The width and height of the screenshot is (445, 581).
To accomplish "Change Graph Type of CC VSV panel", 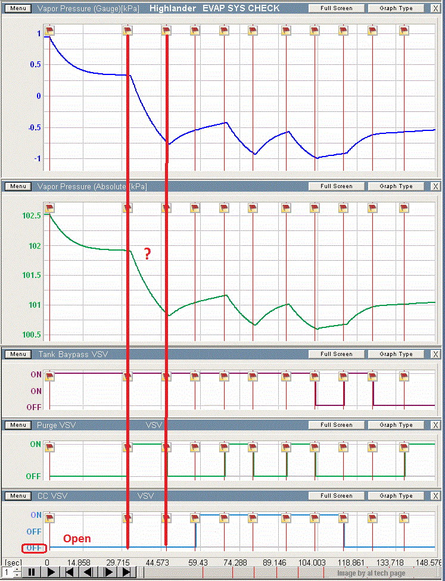I will point(396,495).
